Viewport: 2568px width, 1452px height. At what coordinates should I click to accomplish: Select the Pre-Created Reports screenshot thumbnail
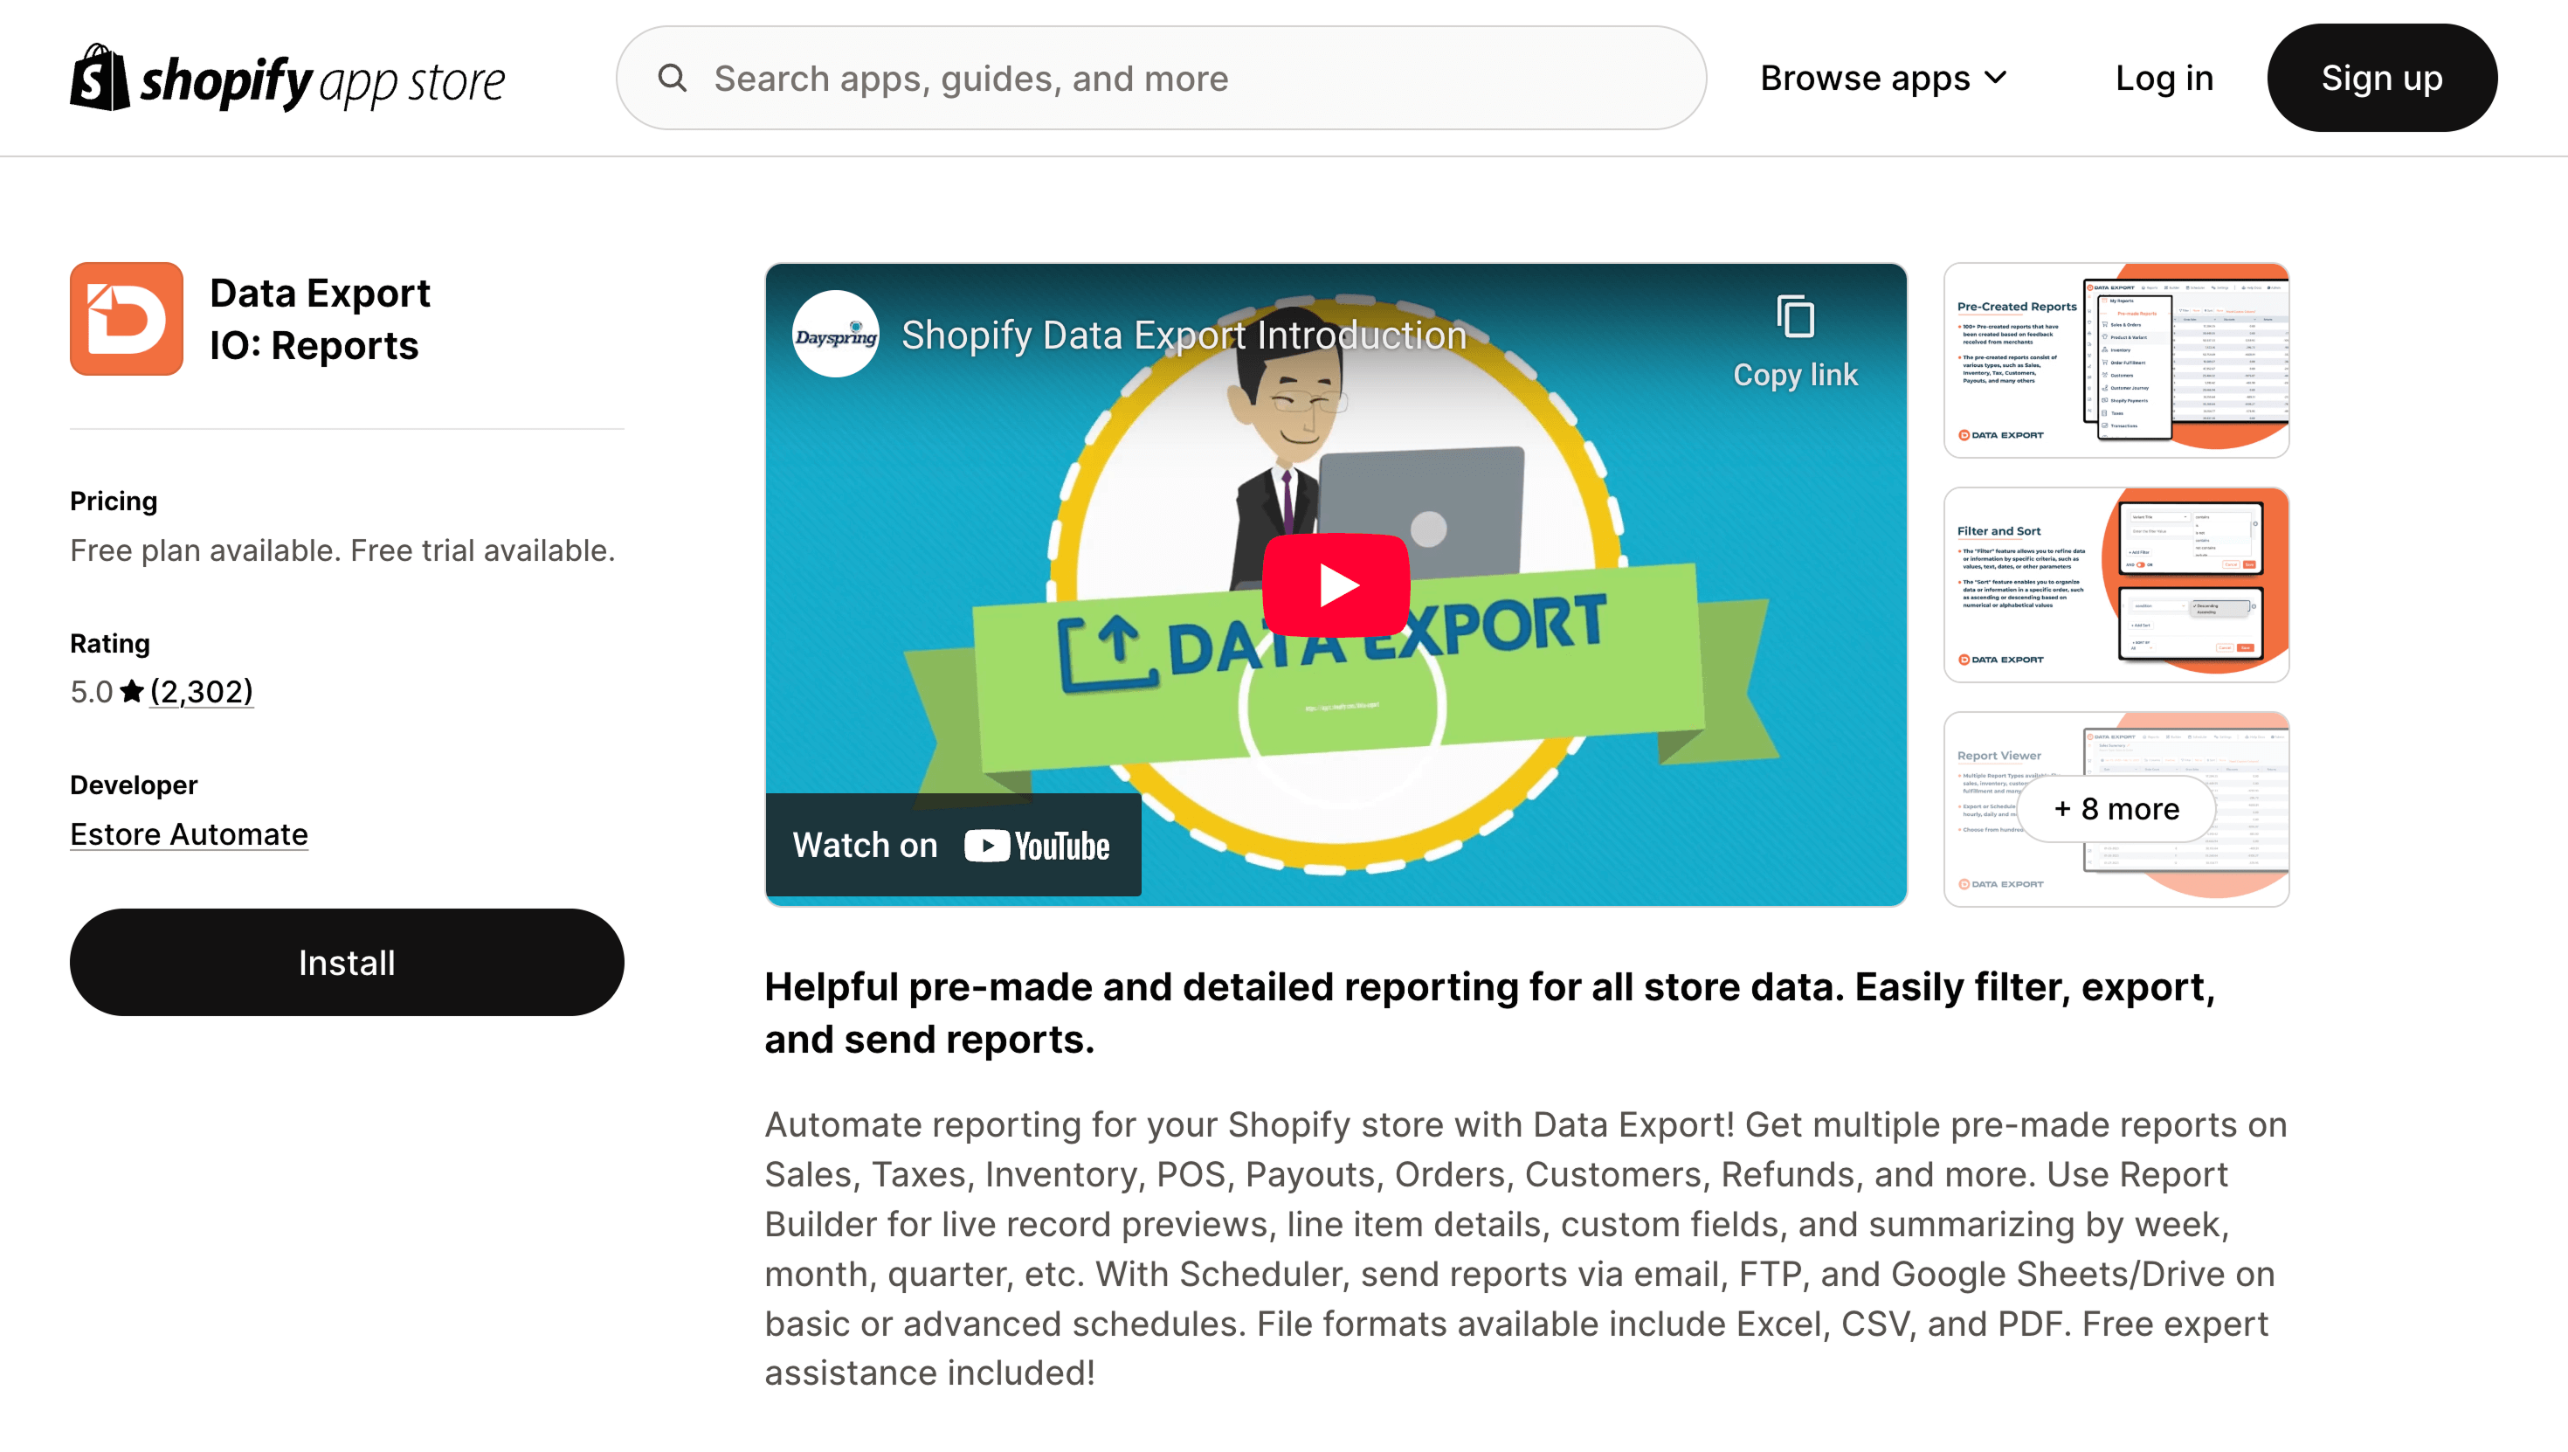point(2116,360)
